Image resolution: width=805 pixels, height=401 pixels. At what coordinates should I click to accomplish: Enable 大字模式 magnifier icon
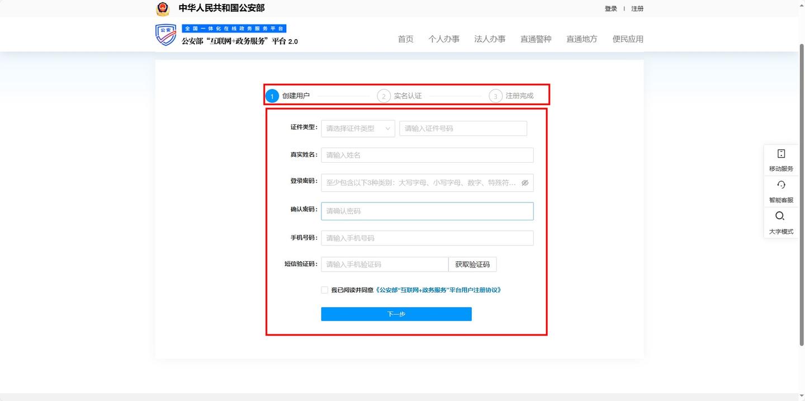click(780, 216)
